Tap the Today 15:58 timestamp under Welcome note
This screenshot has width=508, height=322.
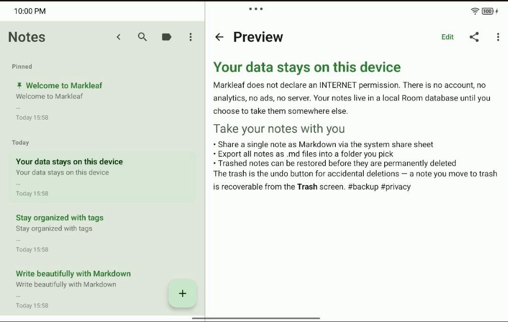pos(32,117)
